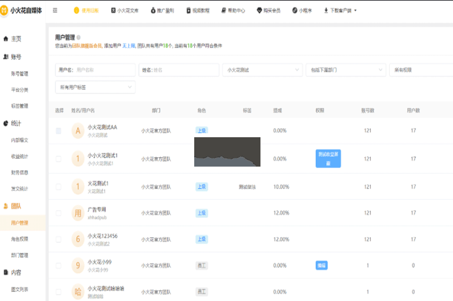Click the 购买会员 diamond item
Image resolution: width=453 pixels, height=301 pixels.
tap(269, 10)
